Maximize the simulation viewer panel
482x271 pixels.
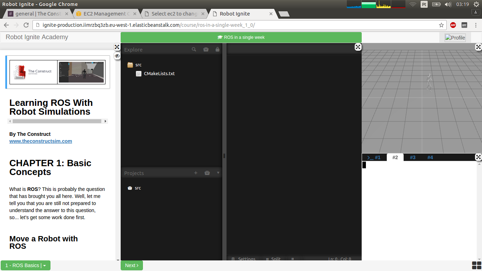[x=478, y=47]
